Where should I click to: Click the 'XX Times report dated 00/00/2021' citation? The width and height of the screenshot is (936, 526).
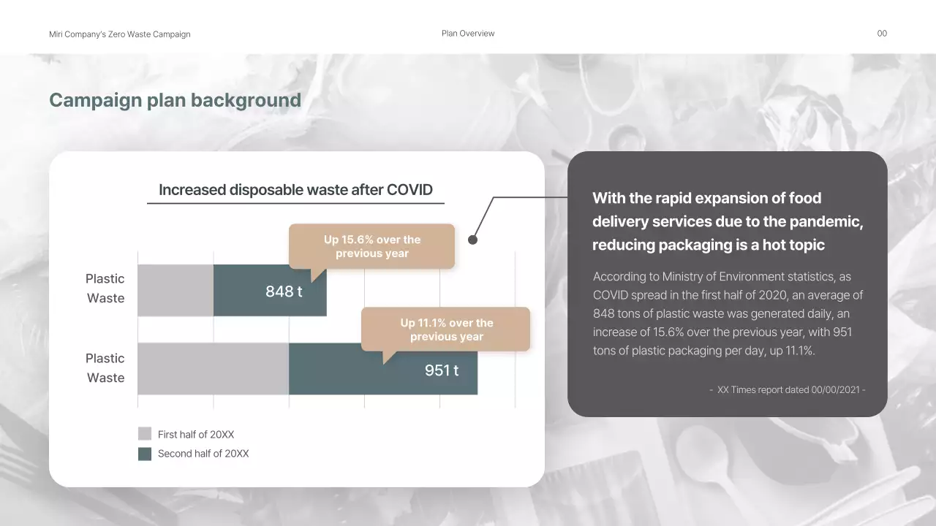[x=788, y=389]
